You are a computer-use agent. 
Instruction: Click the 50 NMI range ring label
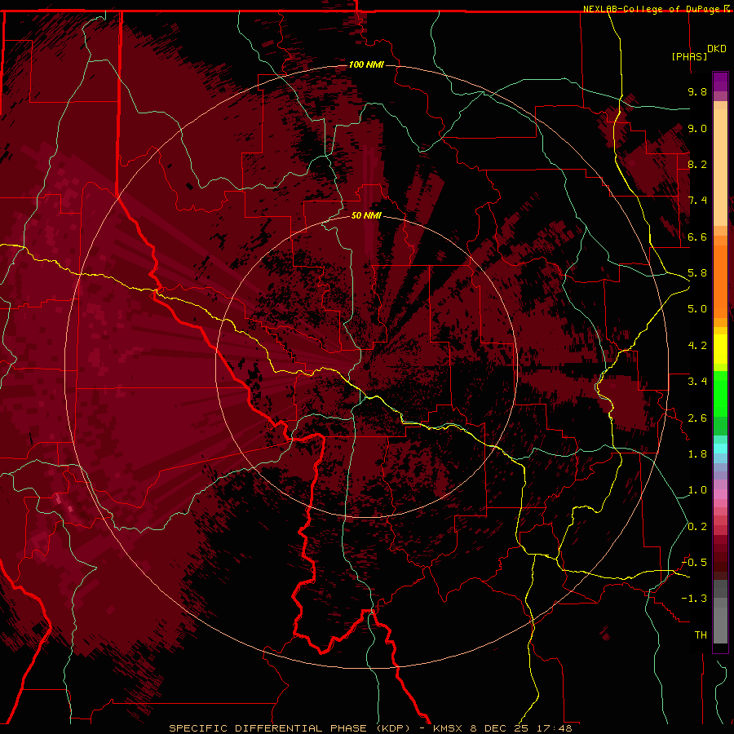[x=366, y=215]
